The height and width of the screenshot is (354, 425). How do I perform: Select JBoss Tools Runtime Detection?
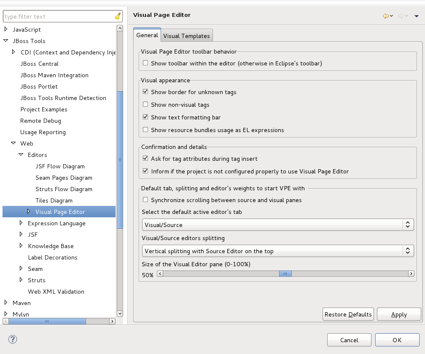(63, 98)
